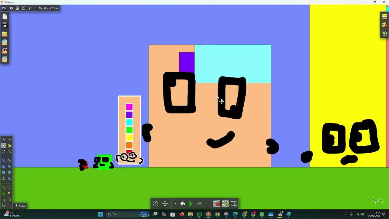Select the Drag hand tool
389x219 pixels.
coord(9,145)
